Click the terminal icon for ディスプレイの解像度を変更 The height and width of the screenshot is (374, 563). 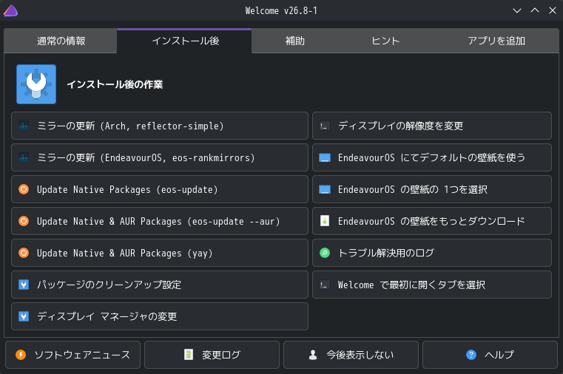point(325,126)
